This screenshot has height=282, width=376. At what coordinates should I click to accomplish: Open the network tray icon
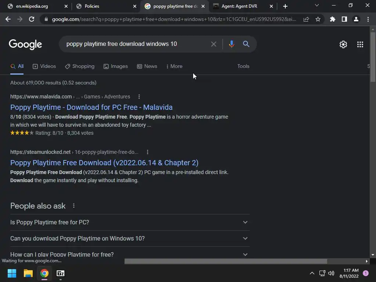pyautogui.click(x=322, y=273)
